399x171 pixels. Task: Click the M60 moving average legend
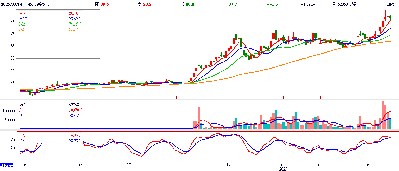click(23, 29)
